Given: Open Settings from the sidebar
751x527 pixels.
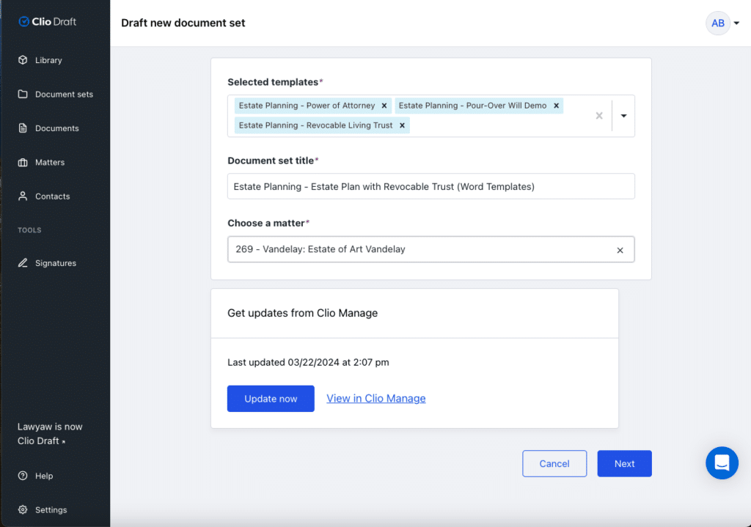Looking at the screenshot, I should pos(50,509).
